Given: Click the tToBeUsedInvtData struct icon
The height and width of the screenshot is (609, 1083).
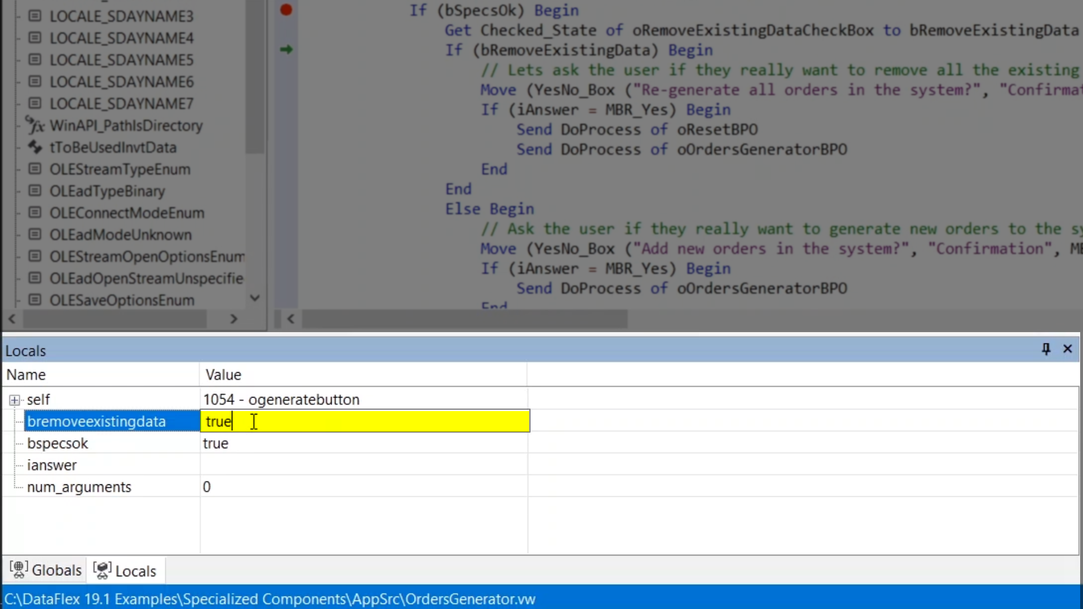Looking at the screenshot, I should pyautogui.click(x=34, y=147).
